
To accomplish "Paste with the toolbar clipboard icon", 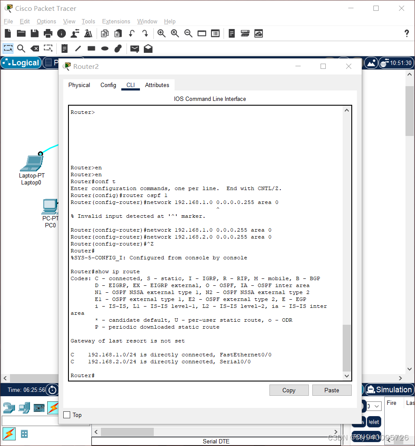I will click(118, 34).
